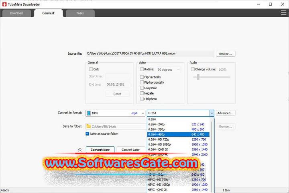Click the 1 task status text
The width and height of the screenshot is (289, 193).
[x=226, y=190]
